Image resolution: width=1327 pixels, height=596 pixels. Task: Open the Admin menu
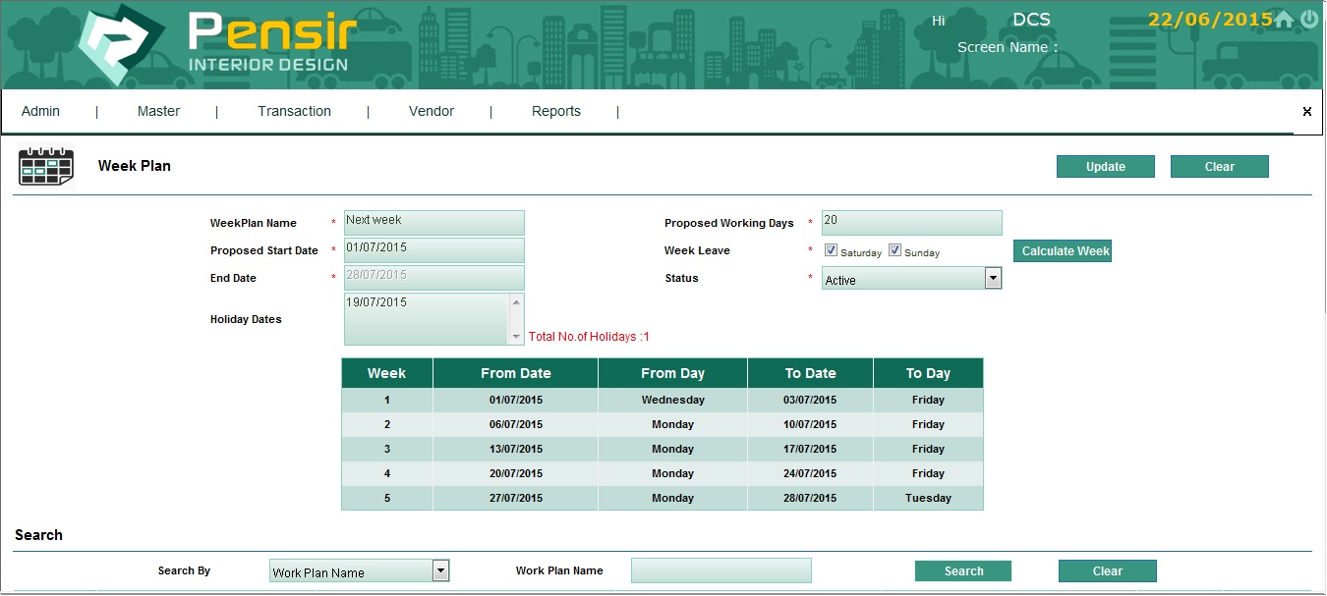pyautogui.click(x=41, y=112)
